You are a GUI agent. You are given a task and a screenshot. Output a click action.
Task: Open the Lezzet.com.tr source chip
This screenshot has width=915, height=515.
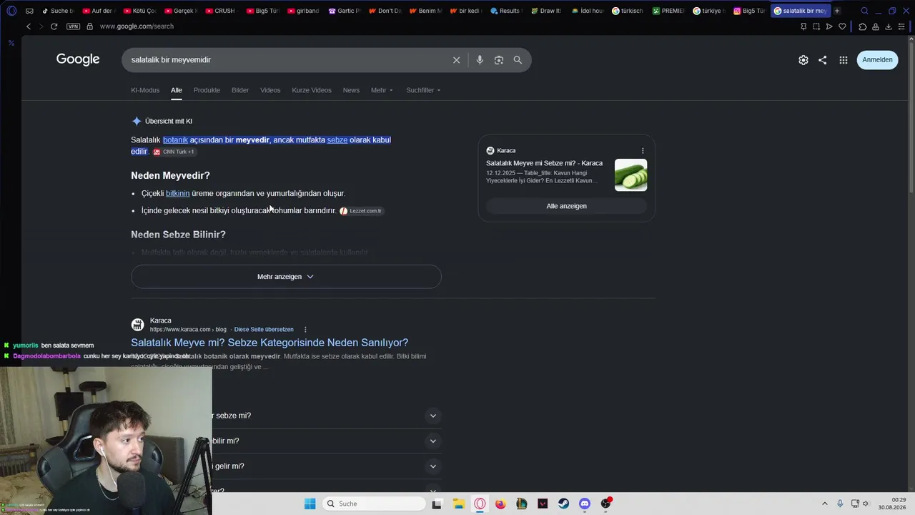point(362,211)
